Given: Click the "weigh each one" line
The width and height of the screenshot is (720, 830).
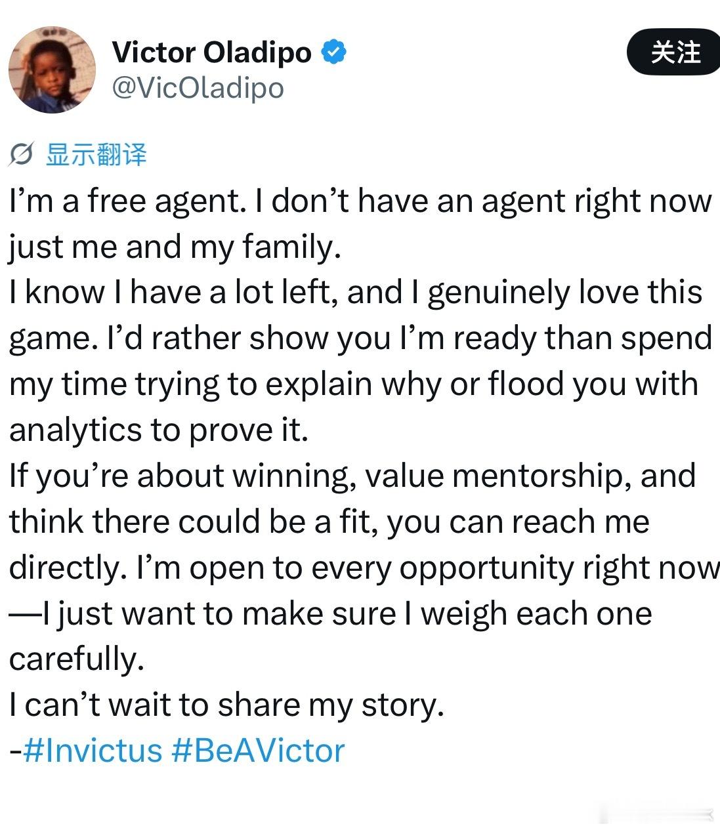Looking at the screenshot, I should pos(330,613).
